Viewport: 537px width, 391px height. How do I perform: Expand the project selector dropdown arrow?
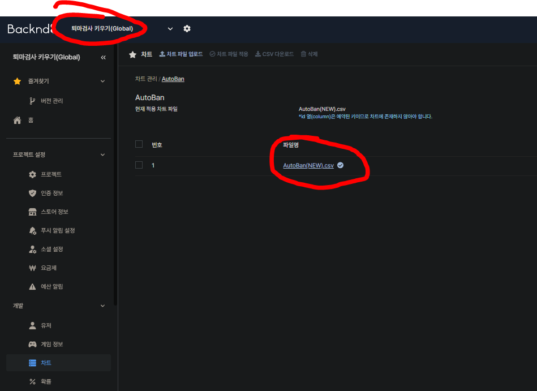170,29
